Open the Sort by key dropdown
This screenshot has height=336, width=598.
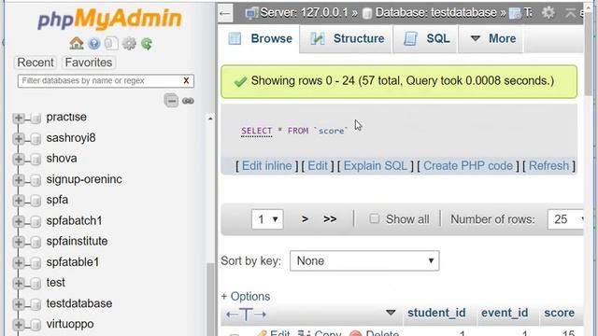pos(364,261)
